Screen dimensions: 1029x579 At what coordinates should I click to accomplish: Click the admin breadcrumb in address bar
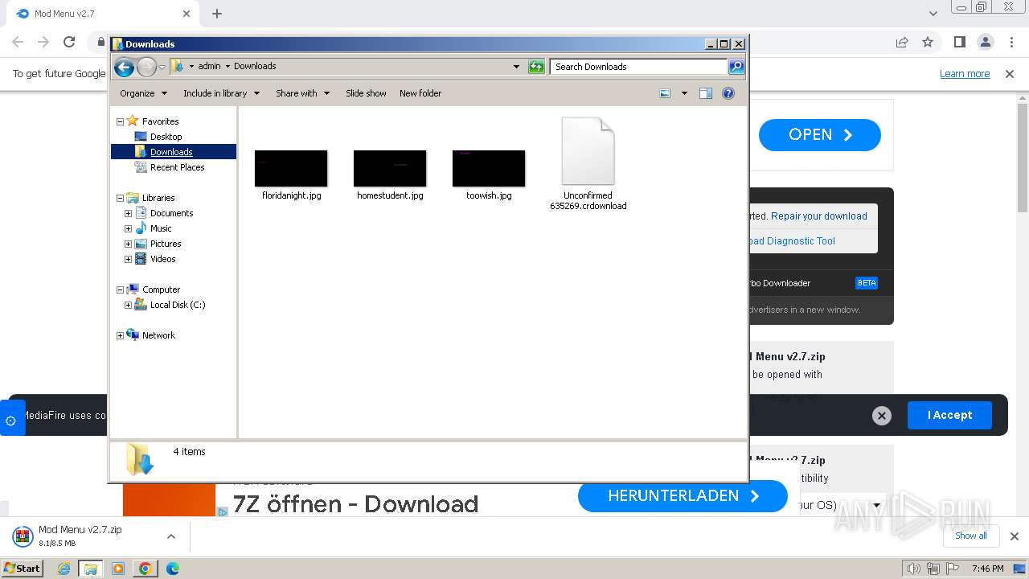click(209, 67)
